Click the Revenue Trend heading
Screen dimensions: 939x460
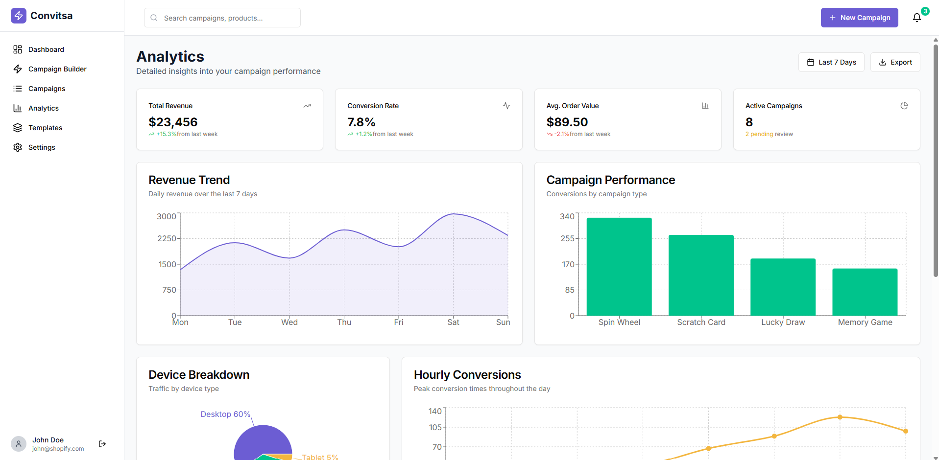click(x=189, y=180)
